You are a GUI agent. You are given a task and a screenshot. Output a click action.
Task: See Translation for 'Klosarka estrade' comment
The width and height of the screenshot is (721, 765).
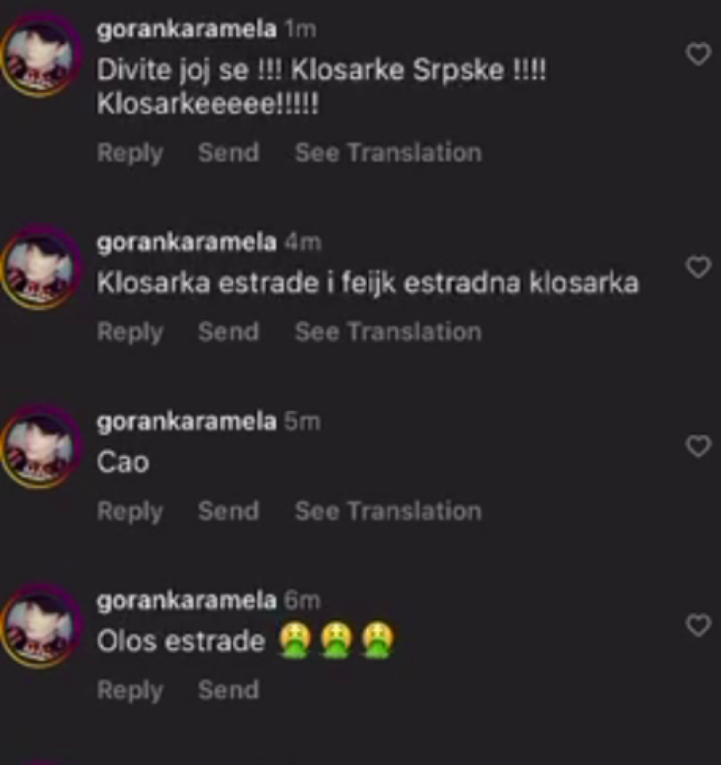coord(389,332)
